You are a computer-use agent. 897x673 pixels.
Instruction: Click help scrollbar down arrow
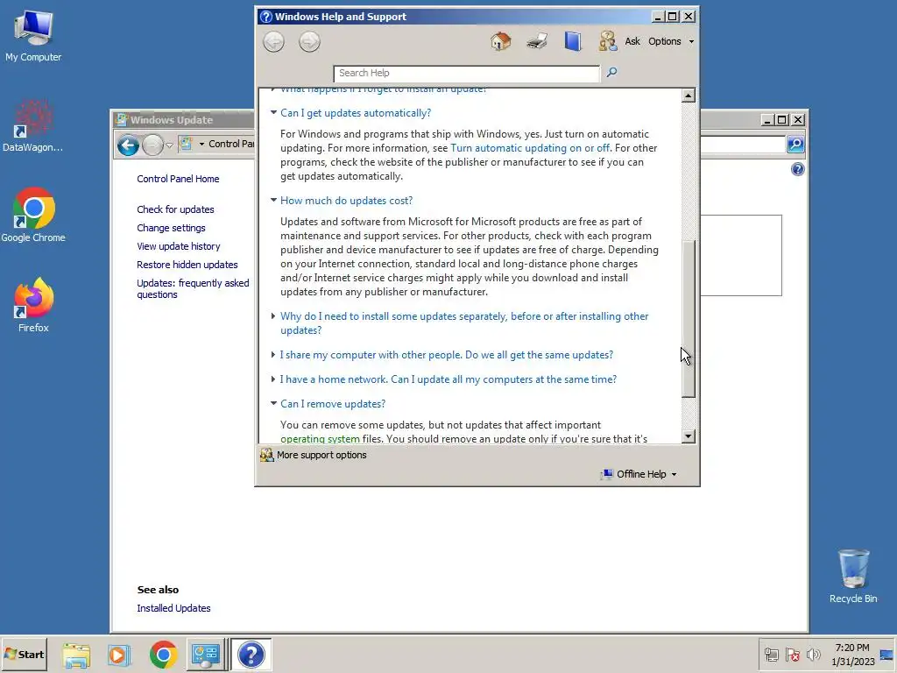pos(689,436)
